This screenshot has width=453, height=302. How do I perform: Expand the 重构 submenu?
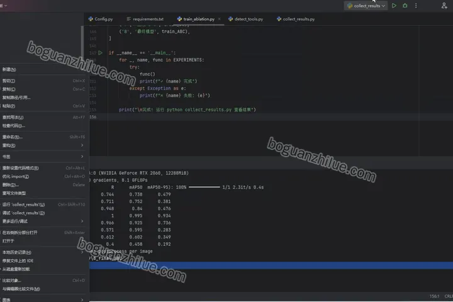(43, 145)
